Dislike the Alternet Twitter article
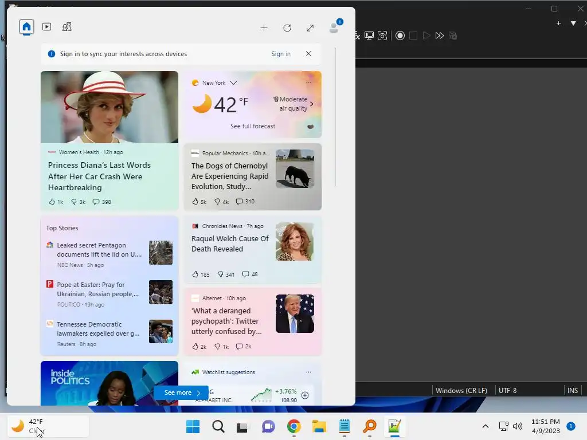Viewport: 587px width, 440px height. [x=221, y=347]
